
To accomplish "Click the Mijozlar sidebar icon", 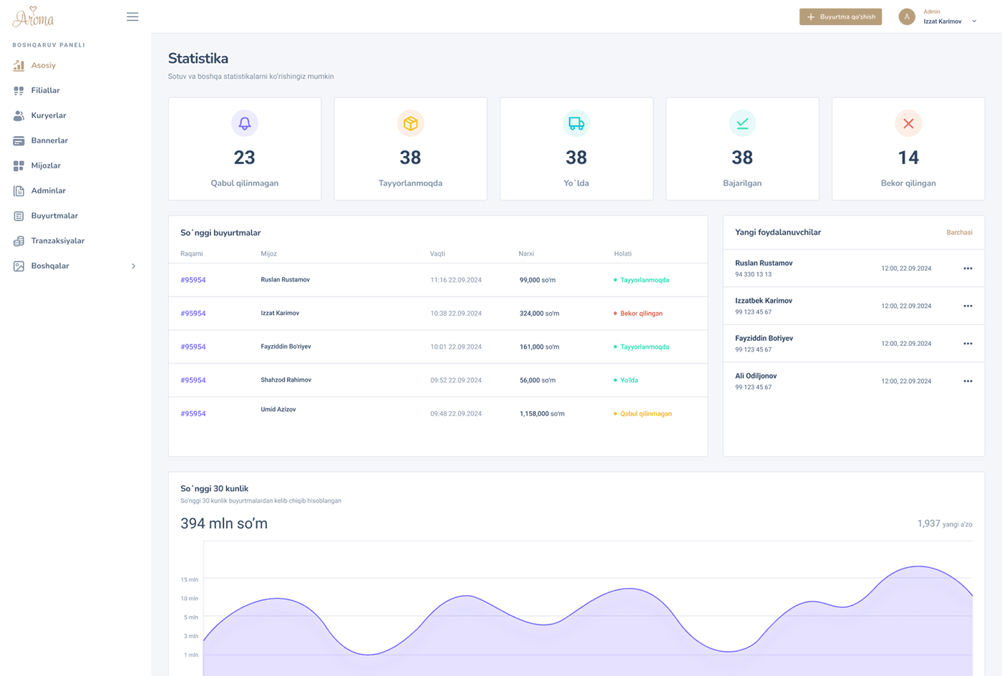I will pos(17,165).
